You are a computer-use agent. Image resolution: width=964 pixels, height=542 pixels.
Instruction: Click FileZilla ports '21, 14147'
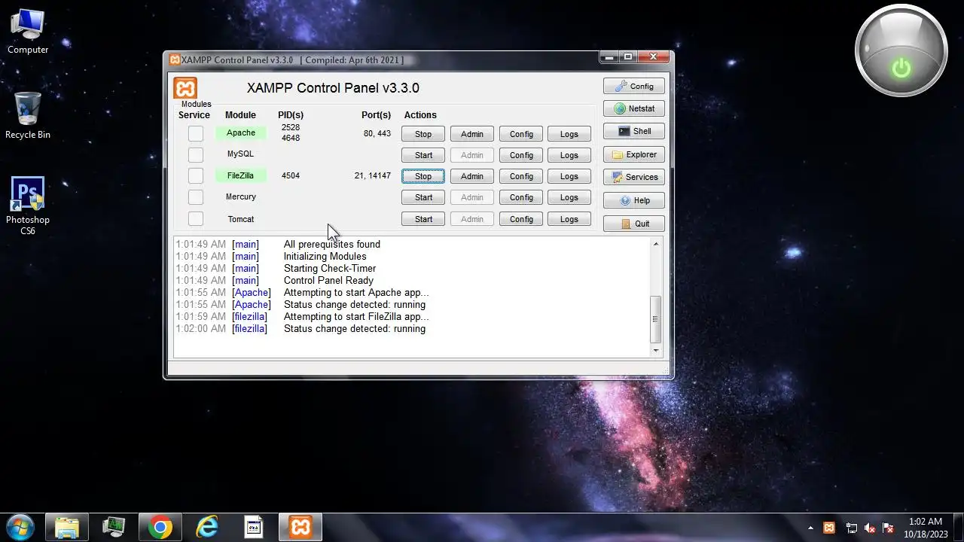click(x=373, y=175)
